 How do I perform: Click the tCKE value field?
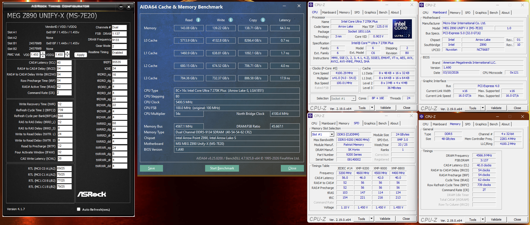[119, 68]
